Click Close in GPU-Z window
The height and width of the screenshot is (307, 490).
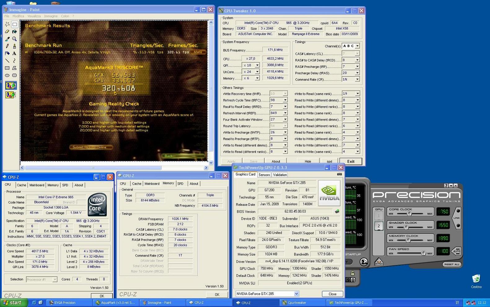click(332, 294)
